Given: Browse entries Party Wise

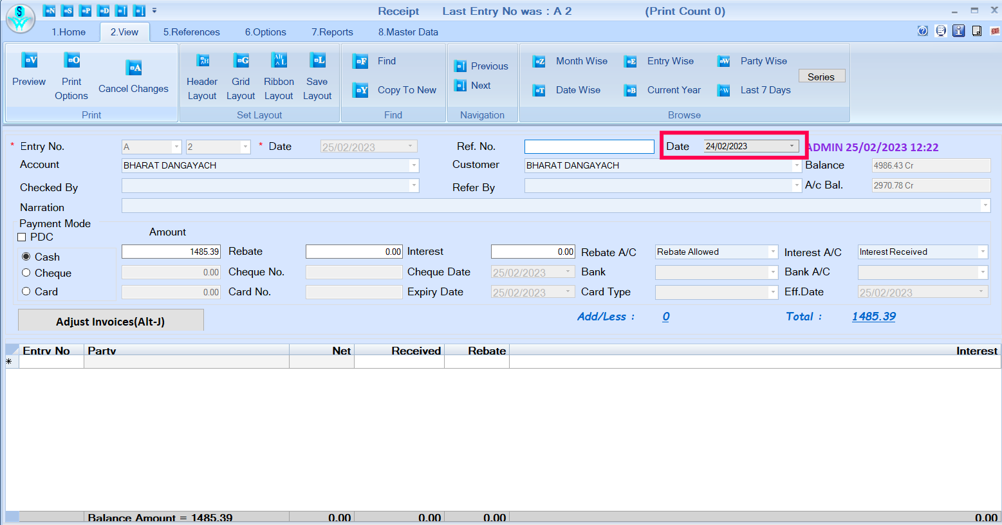Looking at the screenshot, I should tap(752, 61).
